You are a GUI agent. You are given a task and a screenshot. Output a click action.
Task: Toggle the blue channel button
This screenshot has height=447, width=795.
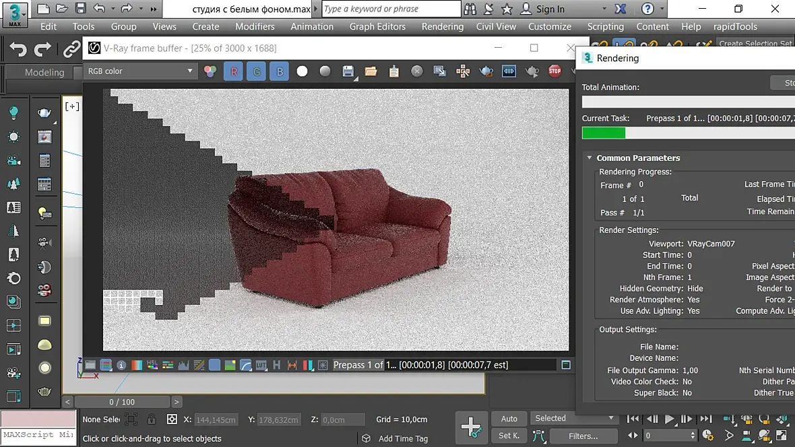click(279, 71)
